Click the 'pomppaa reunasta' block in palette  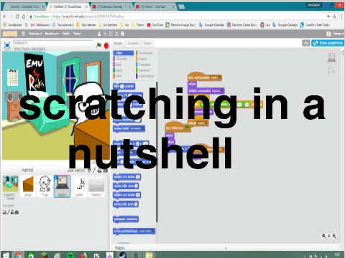pyautogui.click(x=126, y=219)
